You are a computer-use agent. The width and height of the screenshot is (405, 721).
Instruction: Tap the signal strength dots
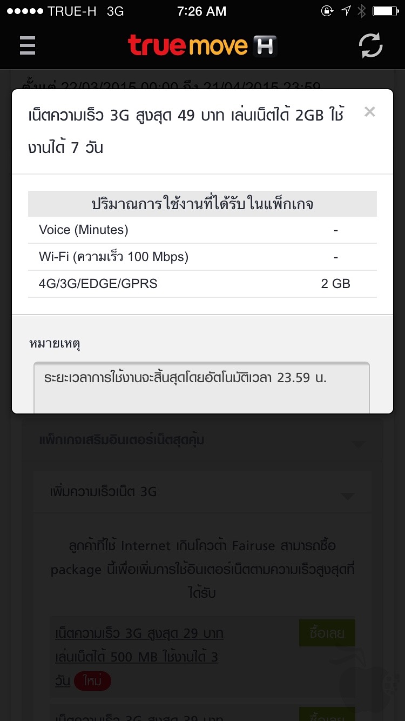[23, 11]
